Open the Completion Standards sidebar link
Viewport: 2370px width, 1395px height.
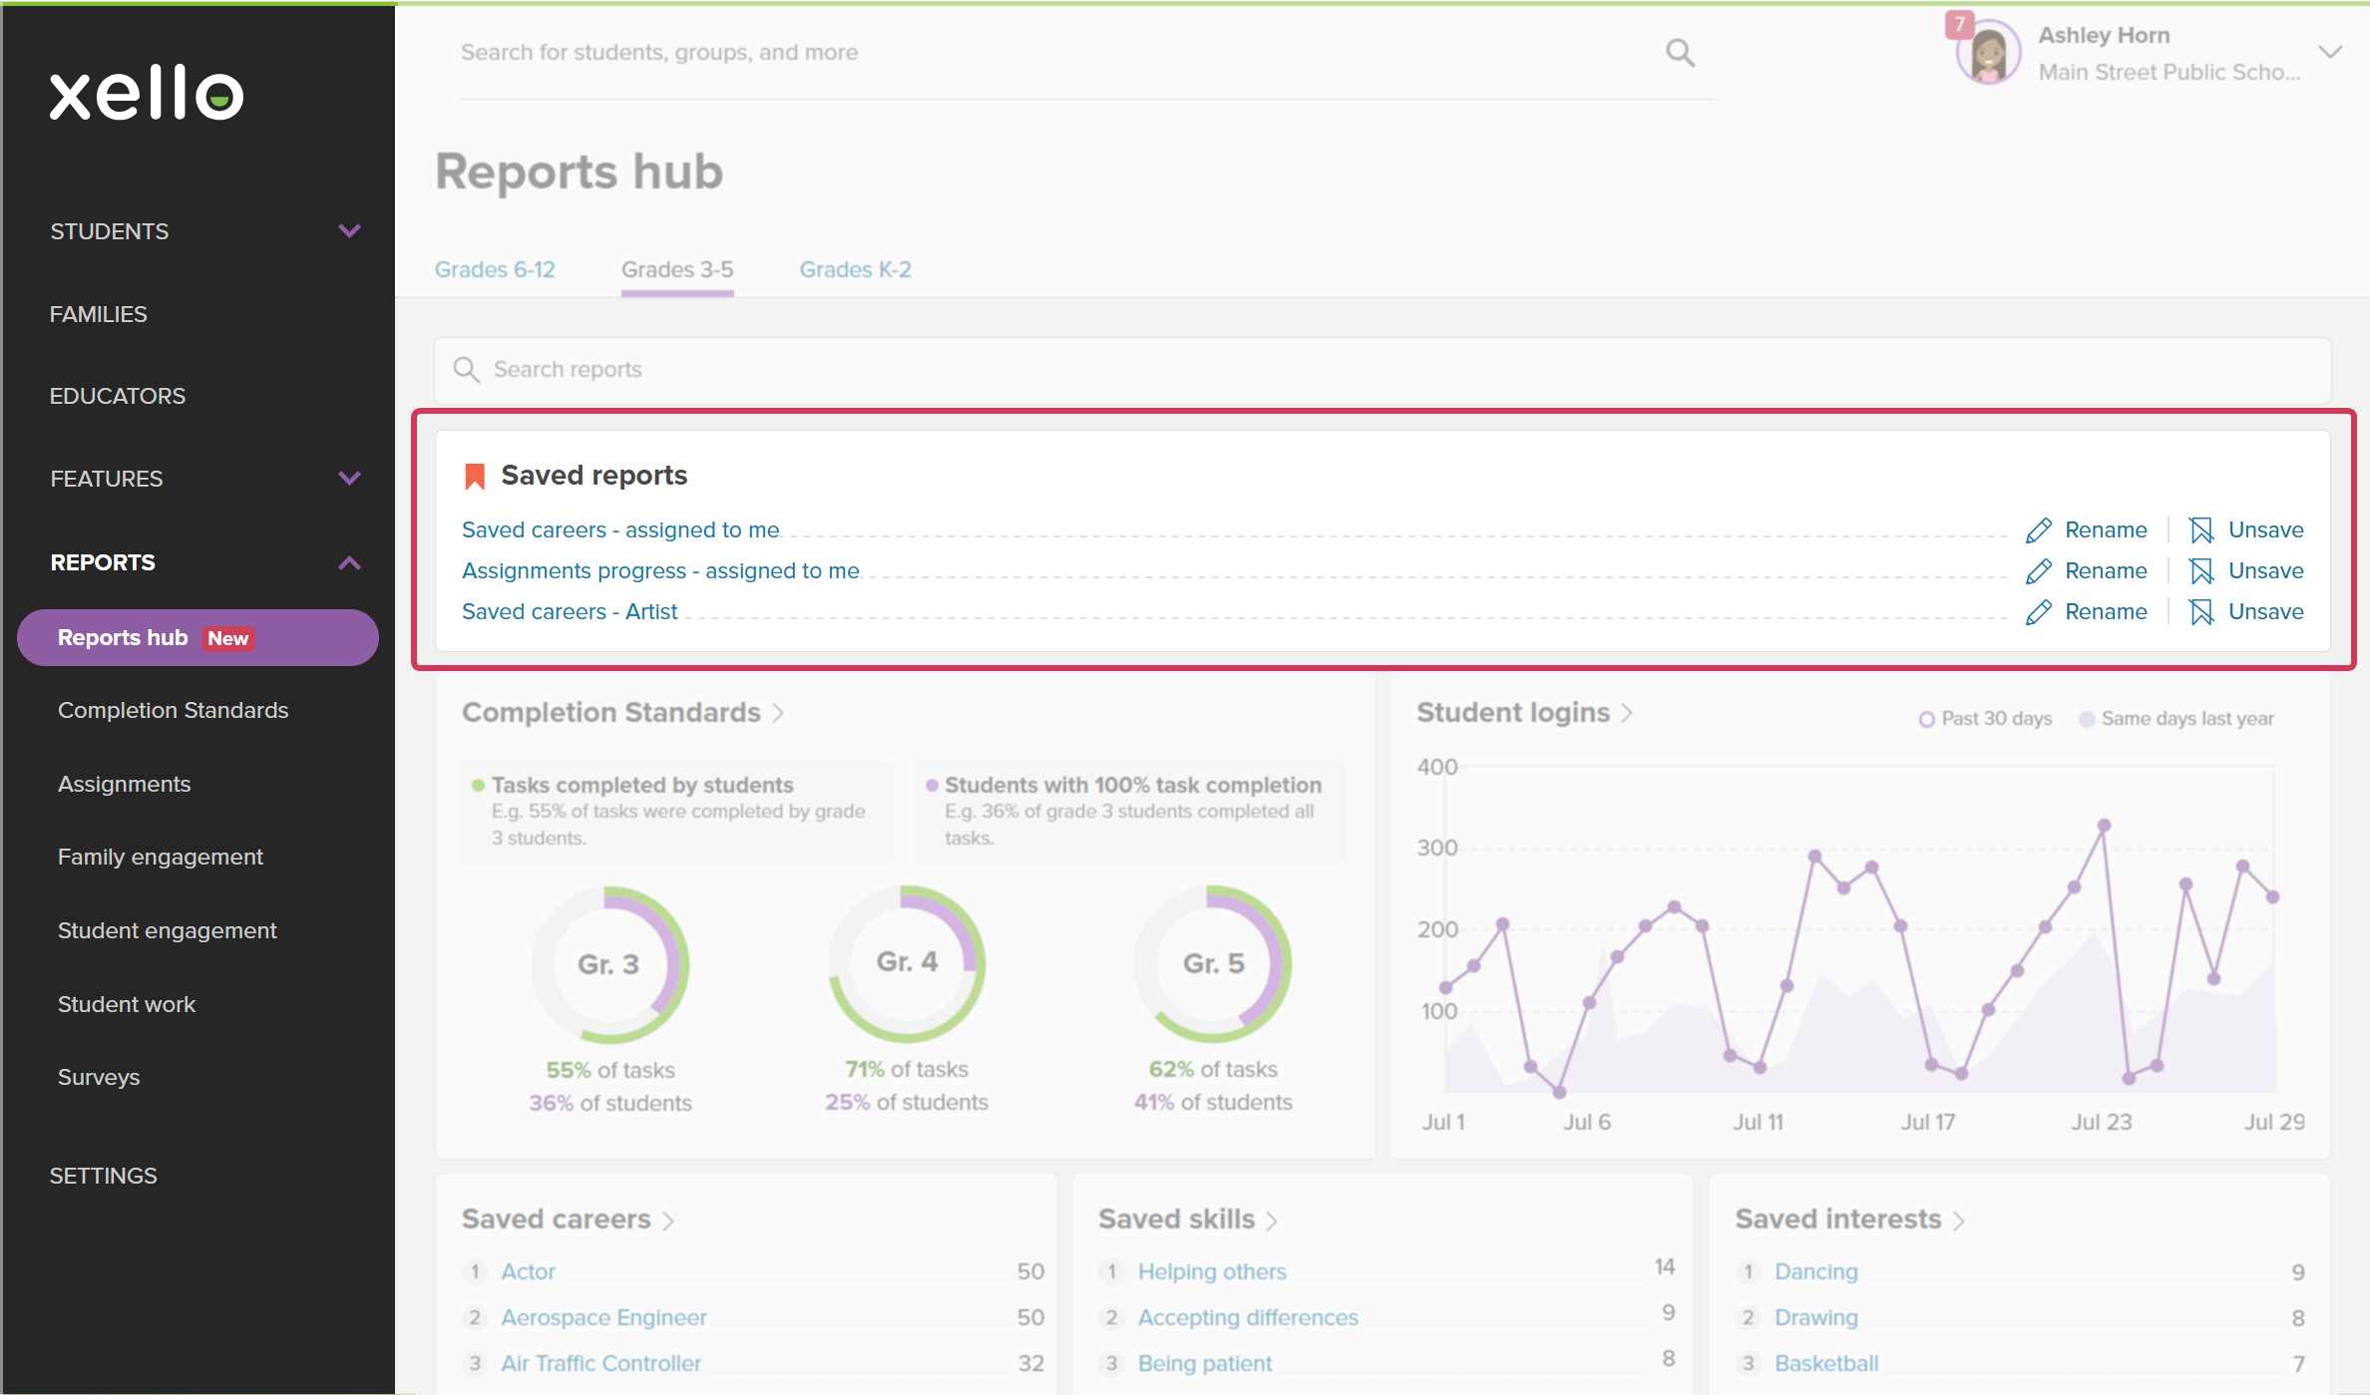coord(173,710)
